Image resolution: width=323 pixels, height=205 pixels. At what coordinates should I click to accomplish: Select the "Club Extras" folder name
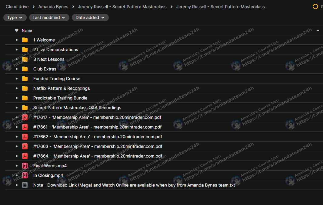click(x=45, y=69)
